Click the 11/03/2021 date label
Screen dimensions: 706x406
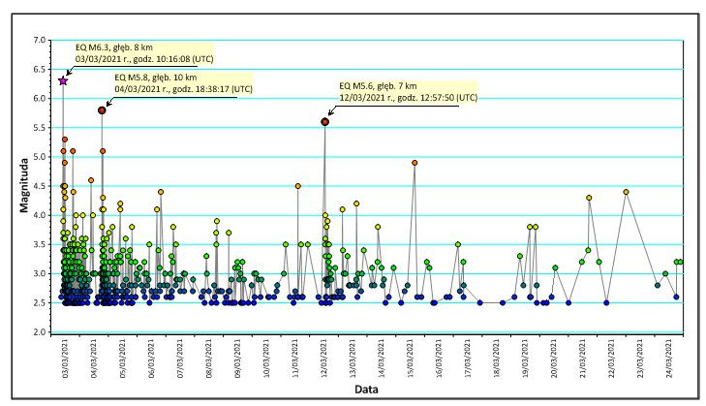(x=295, y=359)
